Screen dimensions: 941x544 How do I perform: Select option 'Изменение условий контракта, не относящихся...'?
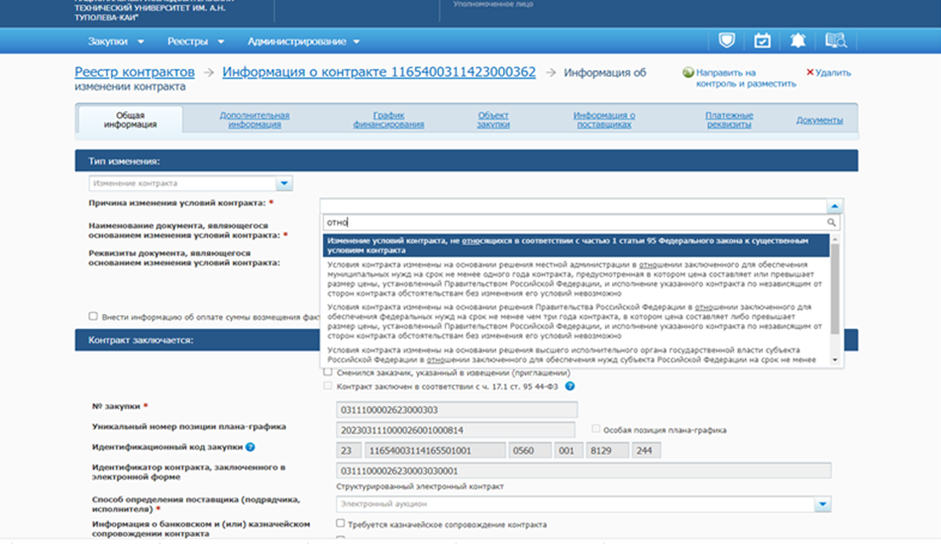point(576,246)
